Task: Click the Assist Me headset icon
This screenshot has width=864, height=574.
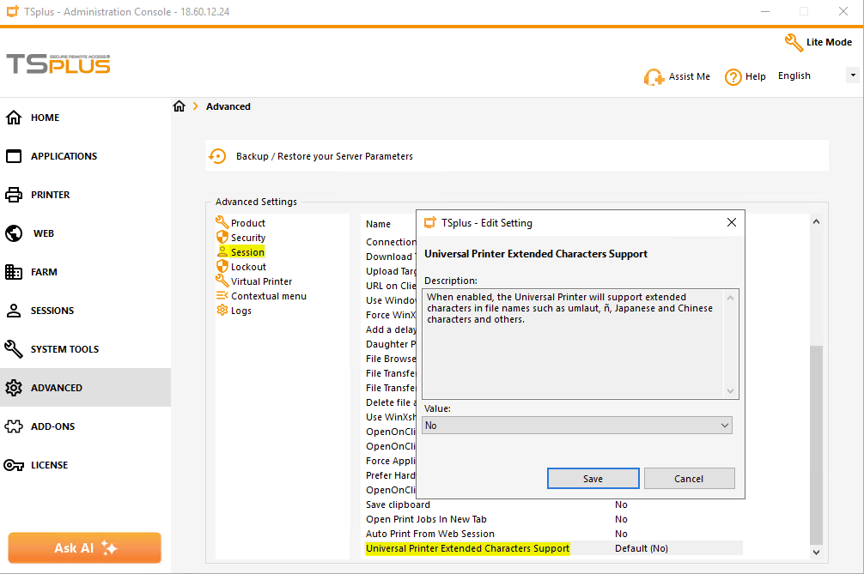Action: 654,77
